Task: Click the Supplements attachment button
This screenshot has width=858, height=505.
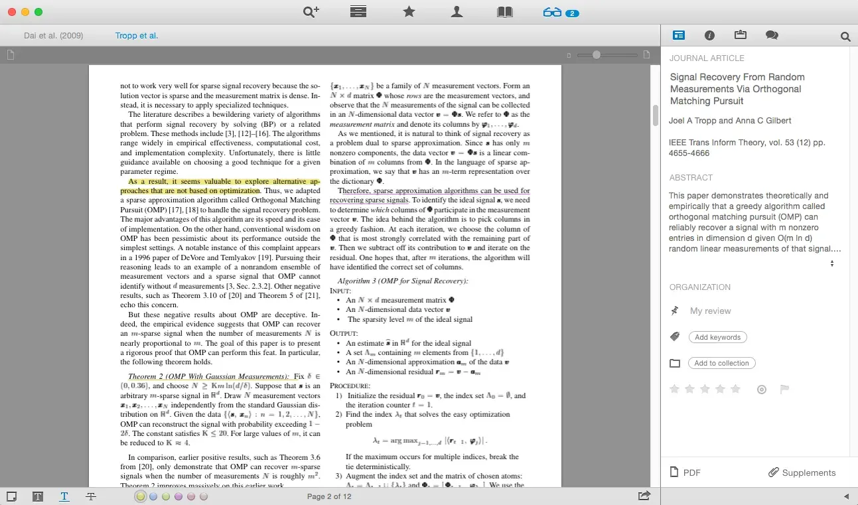Action: pos(802,472)
